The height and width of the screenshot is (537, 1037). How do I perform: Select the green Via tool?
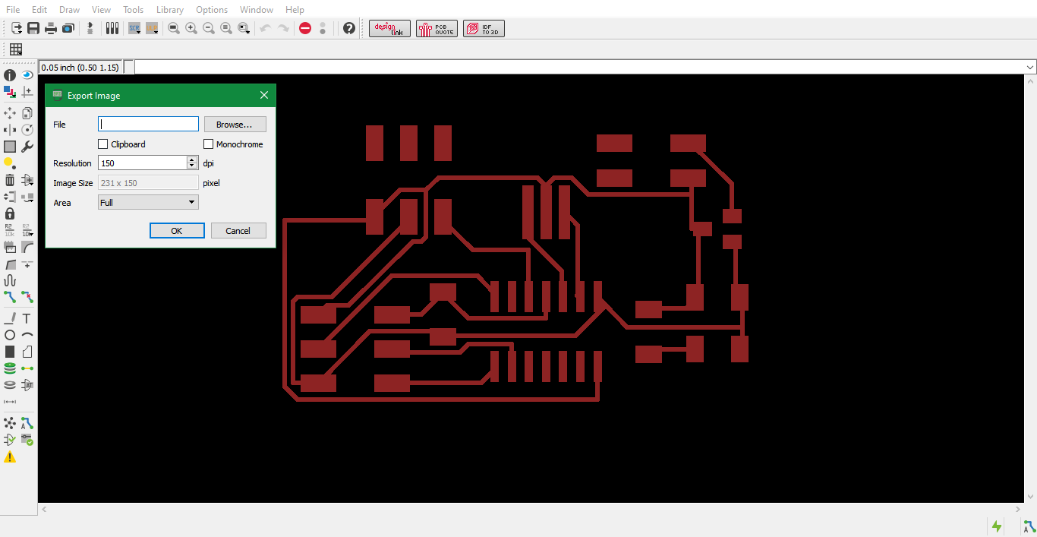[10, 368]
